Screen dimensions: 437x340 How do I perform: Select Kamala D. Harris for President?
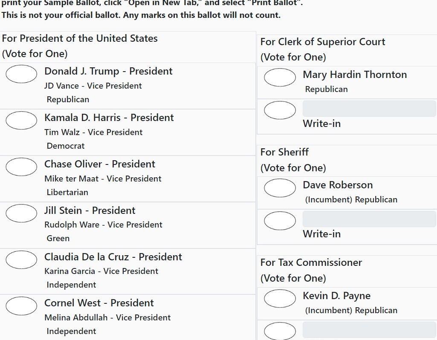(21, 120)
